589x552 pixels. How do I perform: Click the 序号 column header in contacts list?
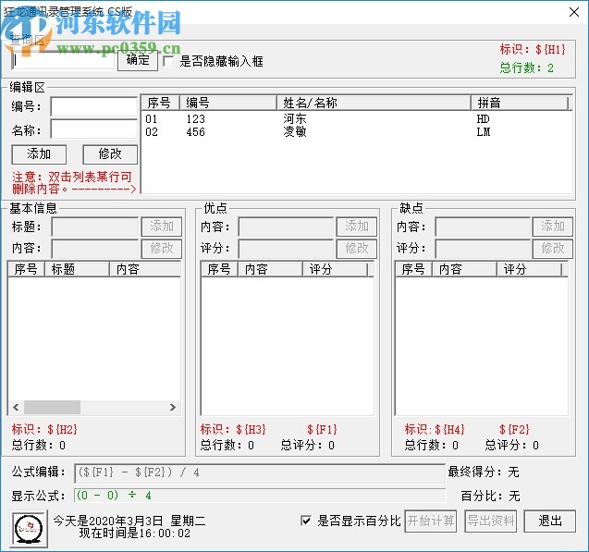tap(160, 103)
